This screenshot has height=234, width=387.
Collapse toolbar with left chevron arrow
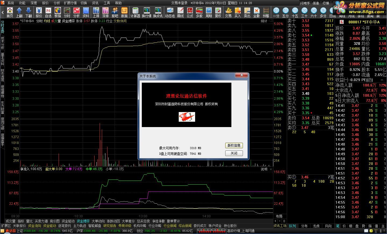coord(3,12)
